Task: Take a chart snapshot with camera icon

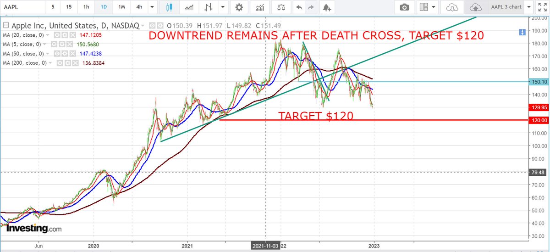Action: [404, 7]
